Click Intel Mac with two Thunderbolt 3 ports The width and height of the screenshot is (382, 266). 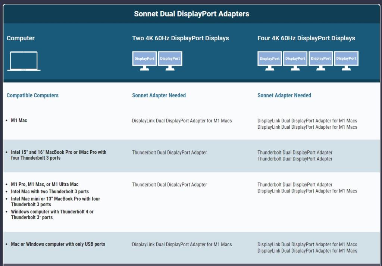pos(50,191)
